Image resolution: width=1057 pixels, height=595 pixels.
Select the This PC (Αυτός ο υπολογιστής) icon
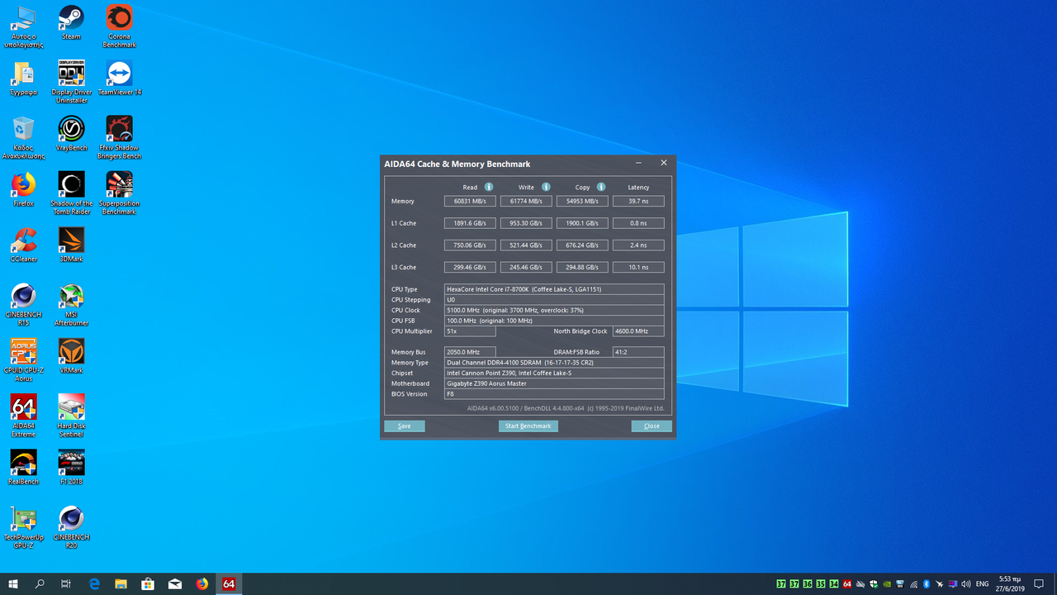tap(23, 26)
